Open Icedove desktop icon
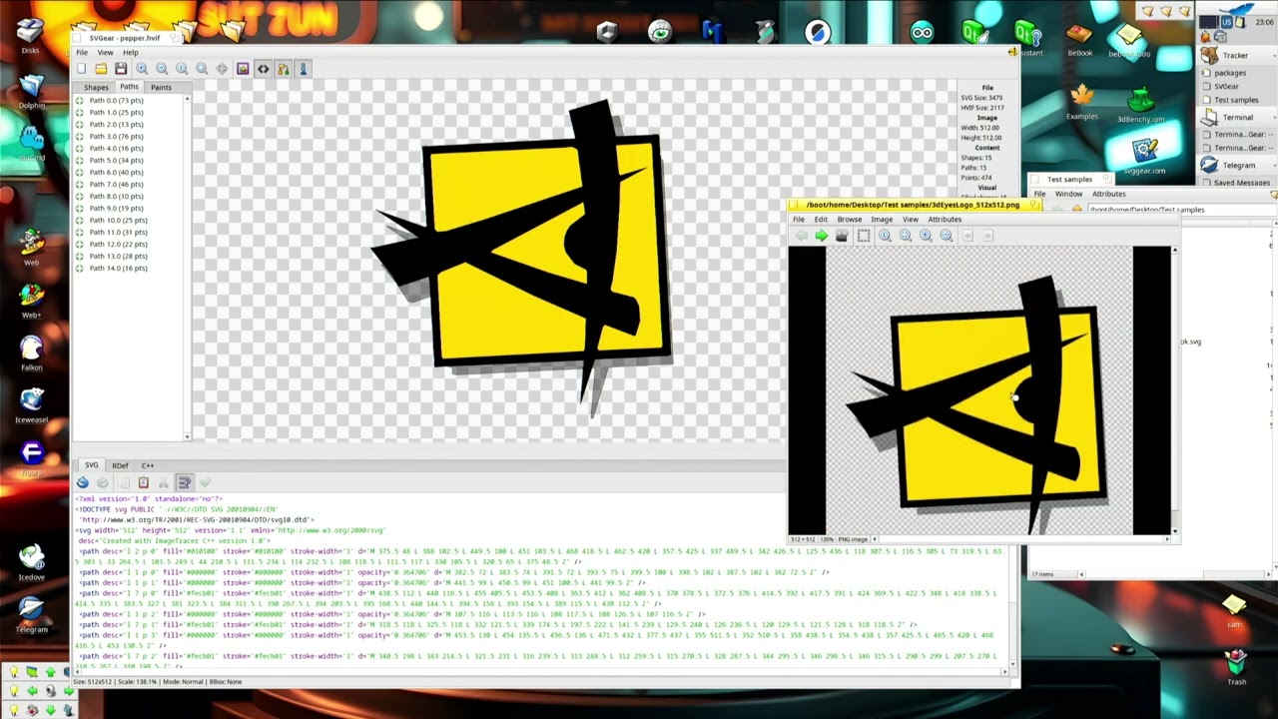1278x719 pixels. [32, 561]
